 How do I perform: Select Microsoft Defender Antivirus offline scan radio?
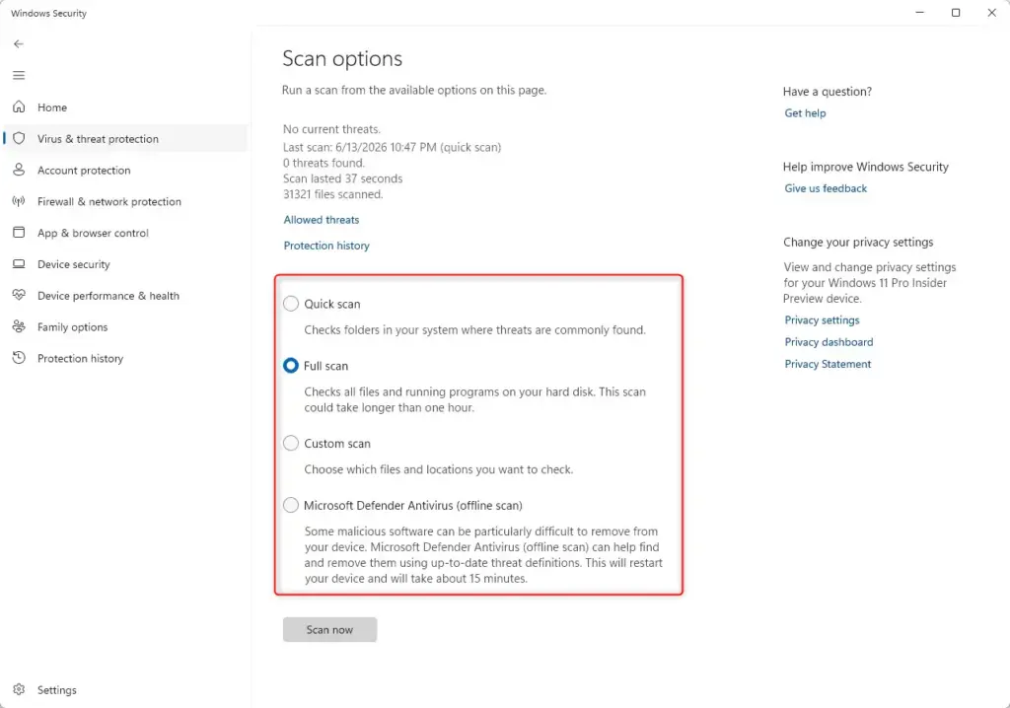291,505
